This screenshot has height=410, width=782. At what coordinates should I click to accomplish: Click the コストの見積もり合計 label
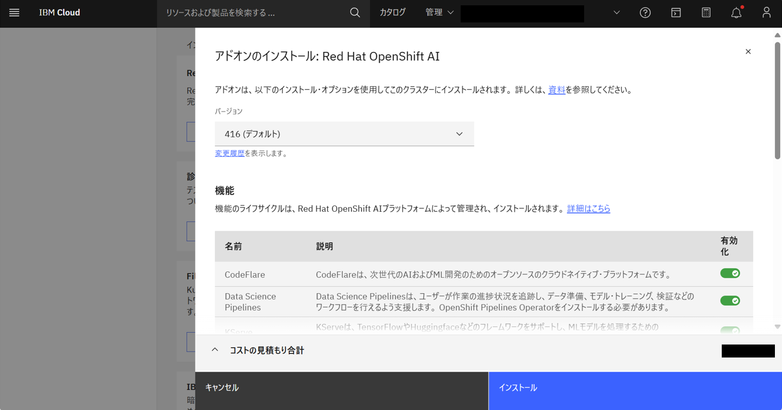coord(267,350)
